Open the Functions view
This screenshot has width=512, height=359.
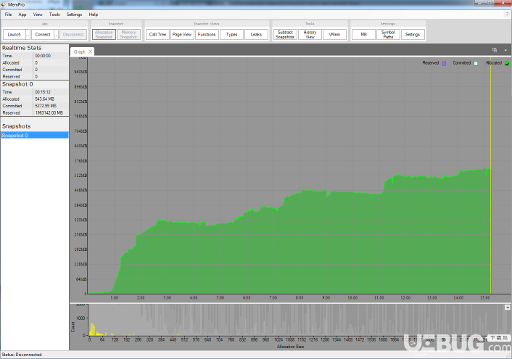pos(207,34)
